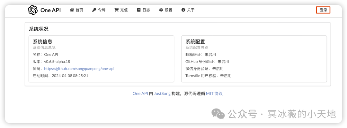The height and width of the screenshot is (128, 347).
Task: Click the home icon beside 首页
Action: [72, 10]
